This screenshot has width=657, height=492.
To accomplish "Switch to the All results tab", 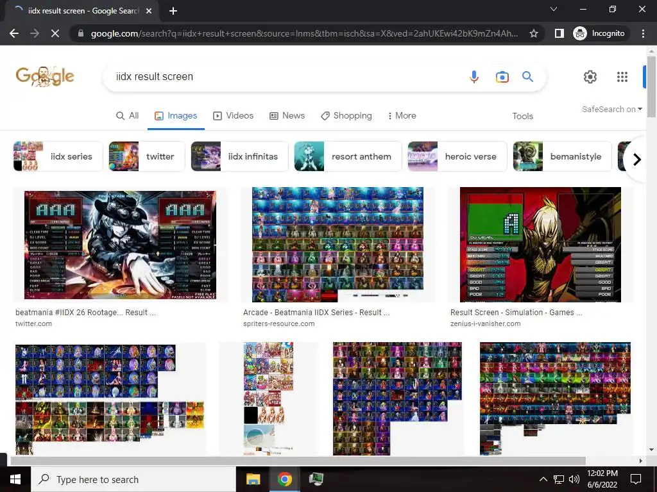I will [128, 115].
